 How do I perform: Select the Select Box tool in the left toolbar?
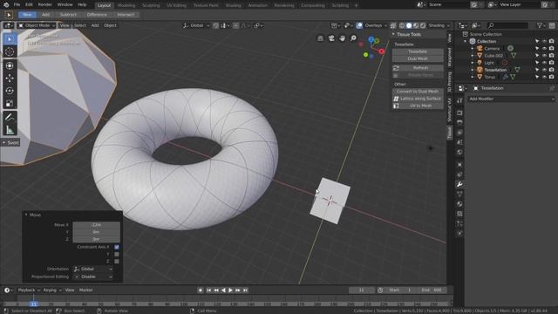[x=10, y=39]
